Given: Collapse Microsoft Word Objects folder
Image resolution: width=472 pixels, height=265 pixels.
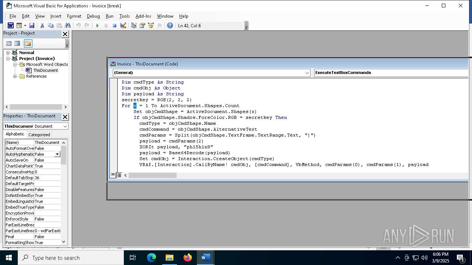Looking at the screenshot, I should click(x=15, y=64).
